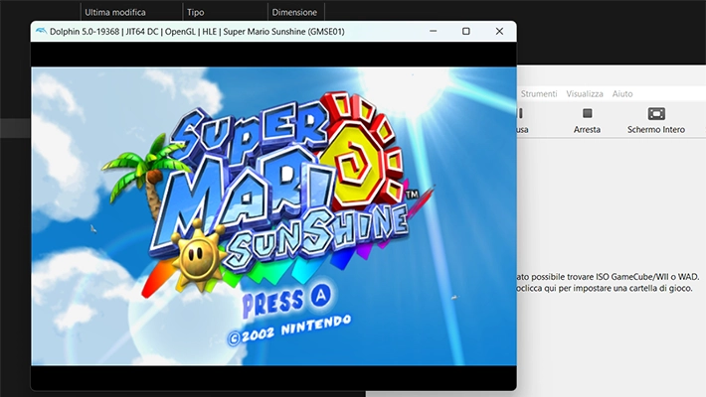
Task: Click the Arresta stop button in Dolphin
Action: [x=587, y=120]
